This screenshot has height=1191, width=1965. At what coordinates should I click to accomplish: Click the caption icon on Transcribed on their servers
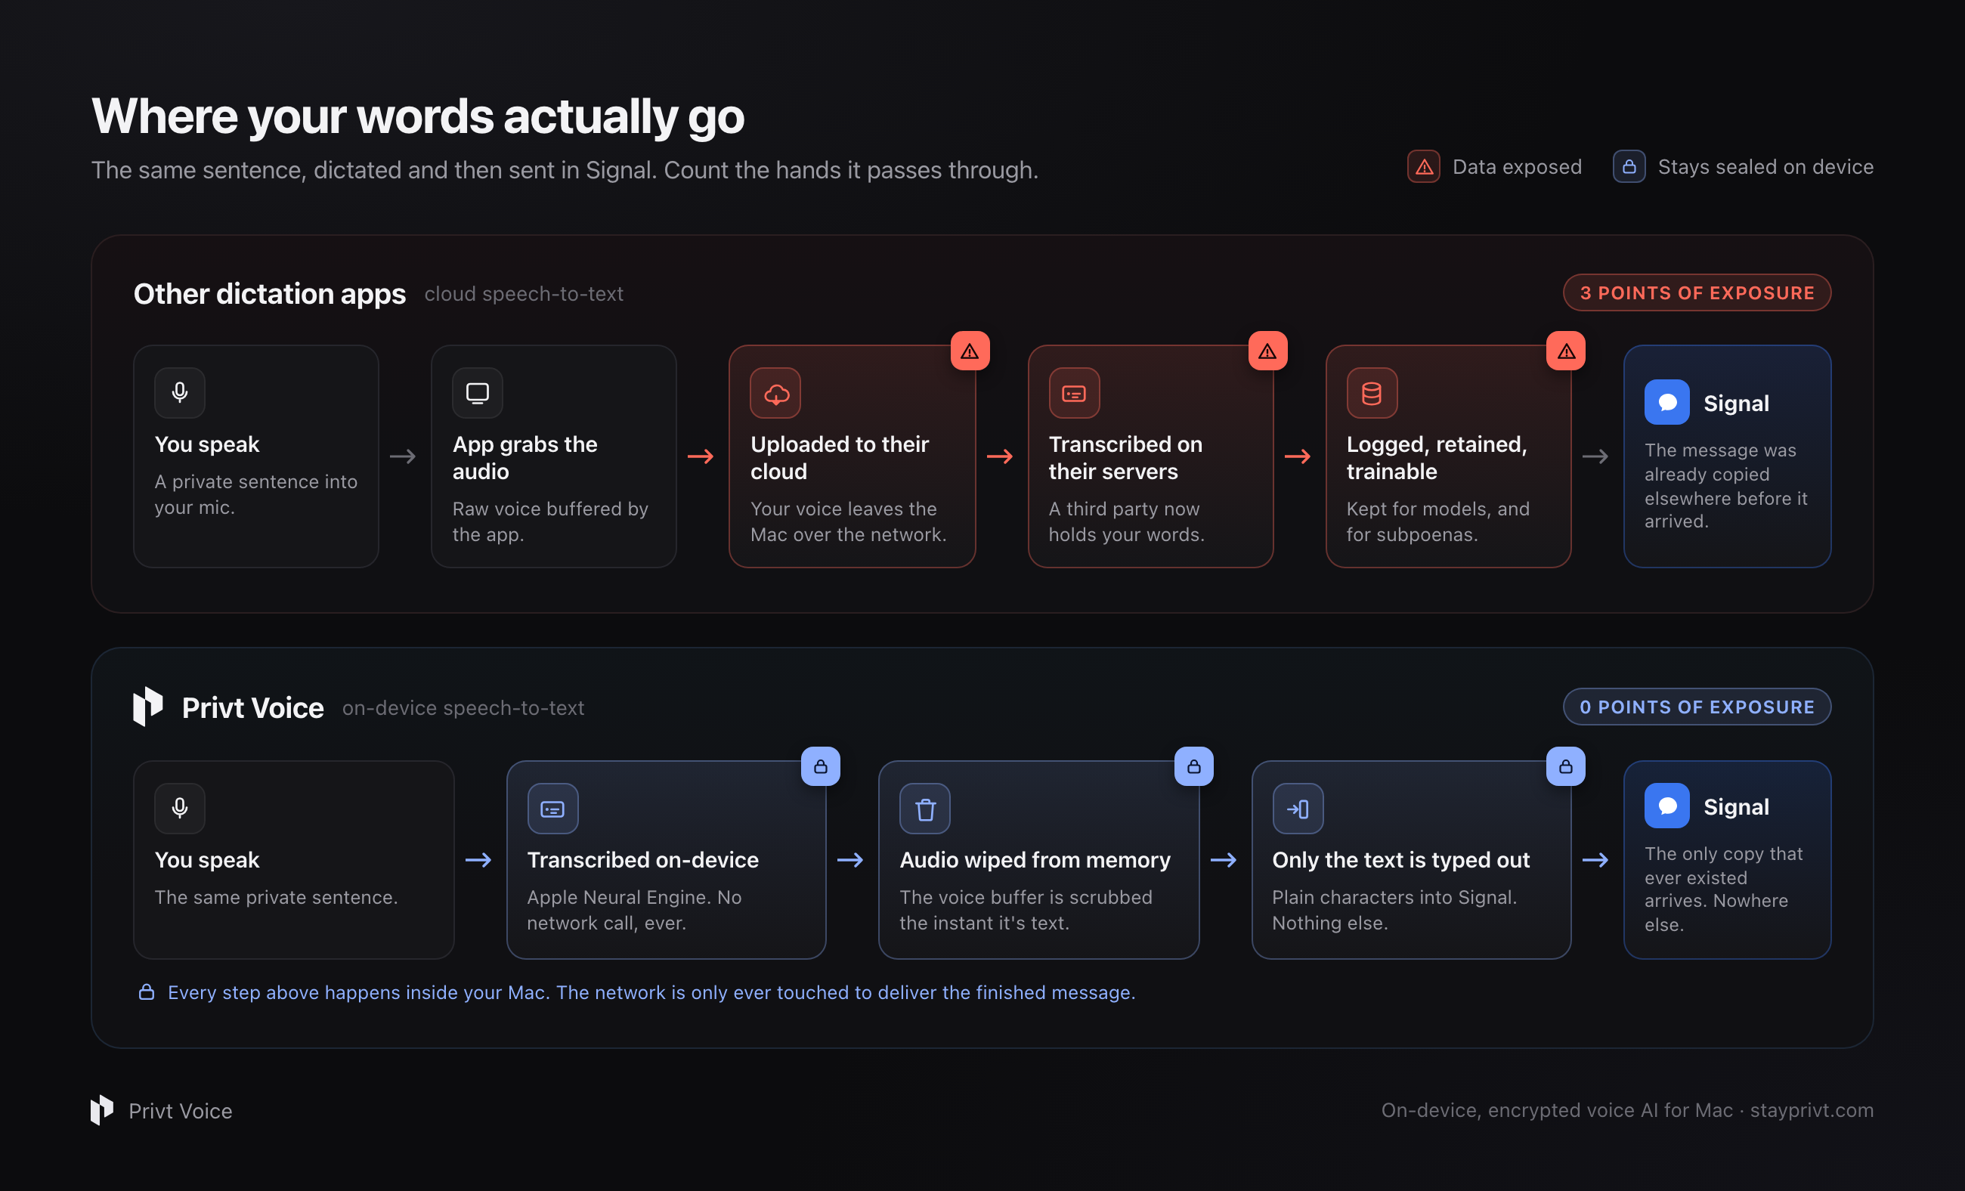click(x=1073, y=392)
